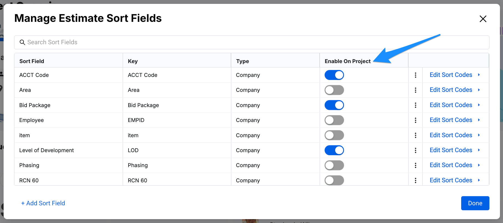Open more options for Bid Package row
Viewport: 503px width, 223px height.
pos(415,105)
